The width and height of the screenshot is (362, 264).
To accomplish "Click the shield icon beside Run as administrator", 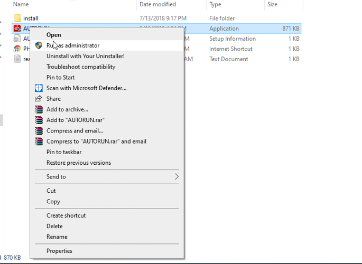I will point(39,45).
